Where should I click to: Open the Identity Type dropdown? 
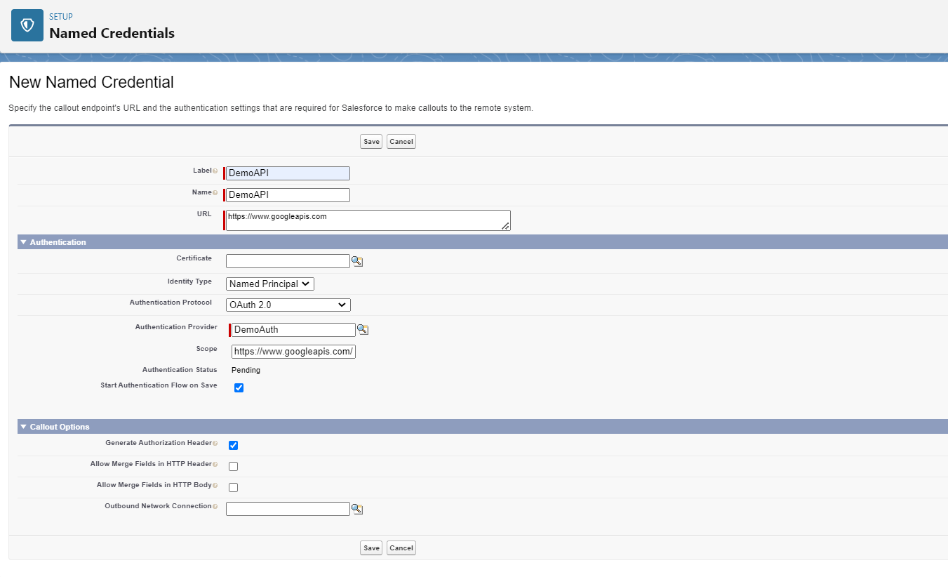pyautogui.click(x=270, y=284)
